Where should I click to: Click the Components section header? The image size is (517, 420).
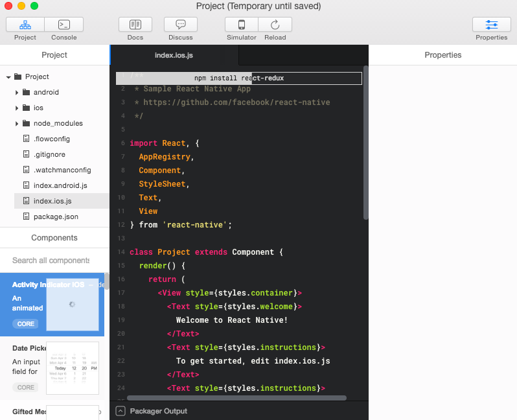click(x=54, y=238)
